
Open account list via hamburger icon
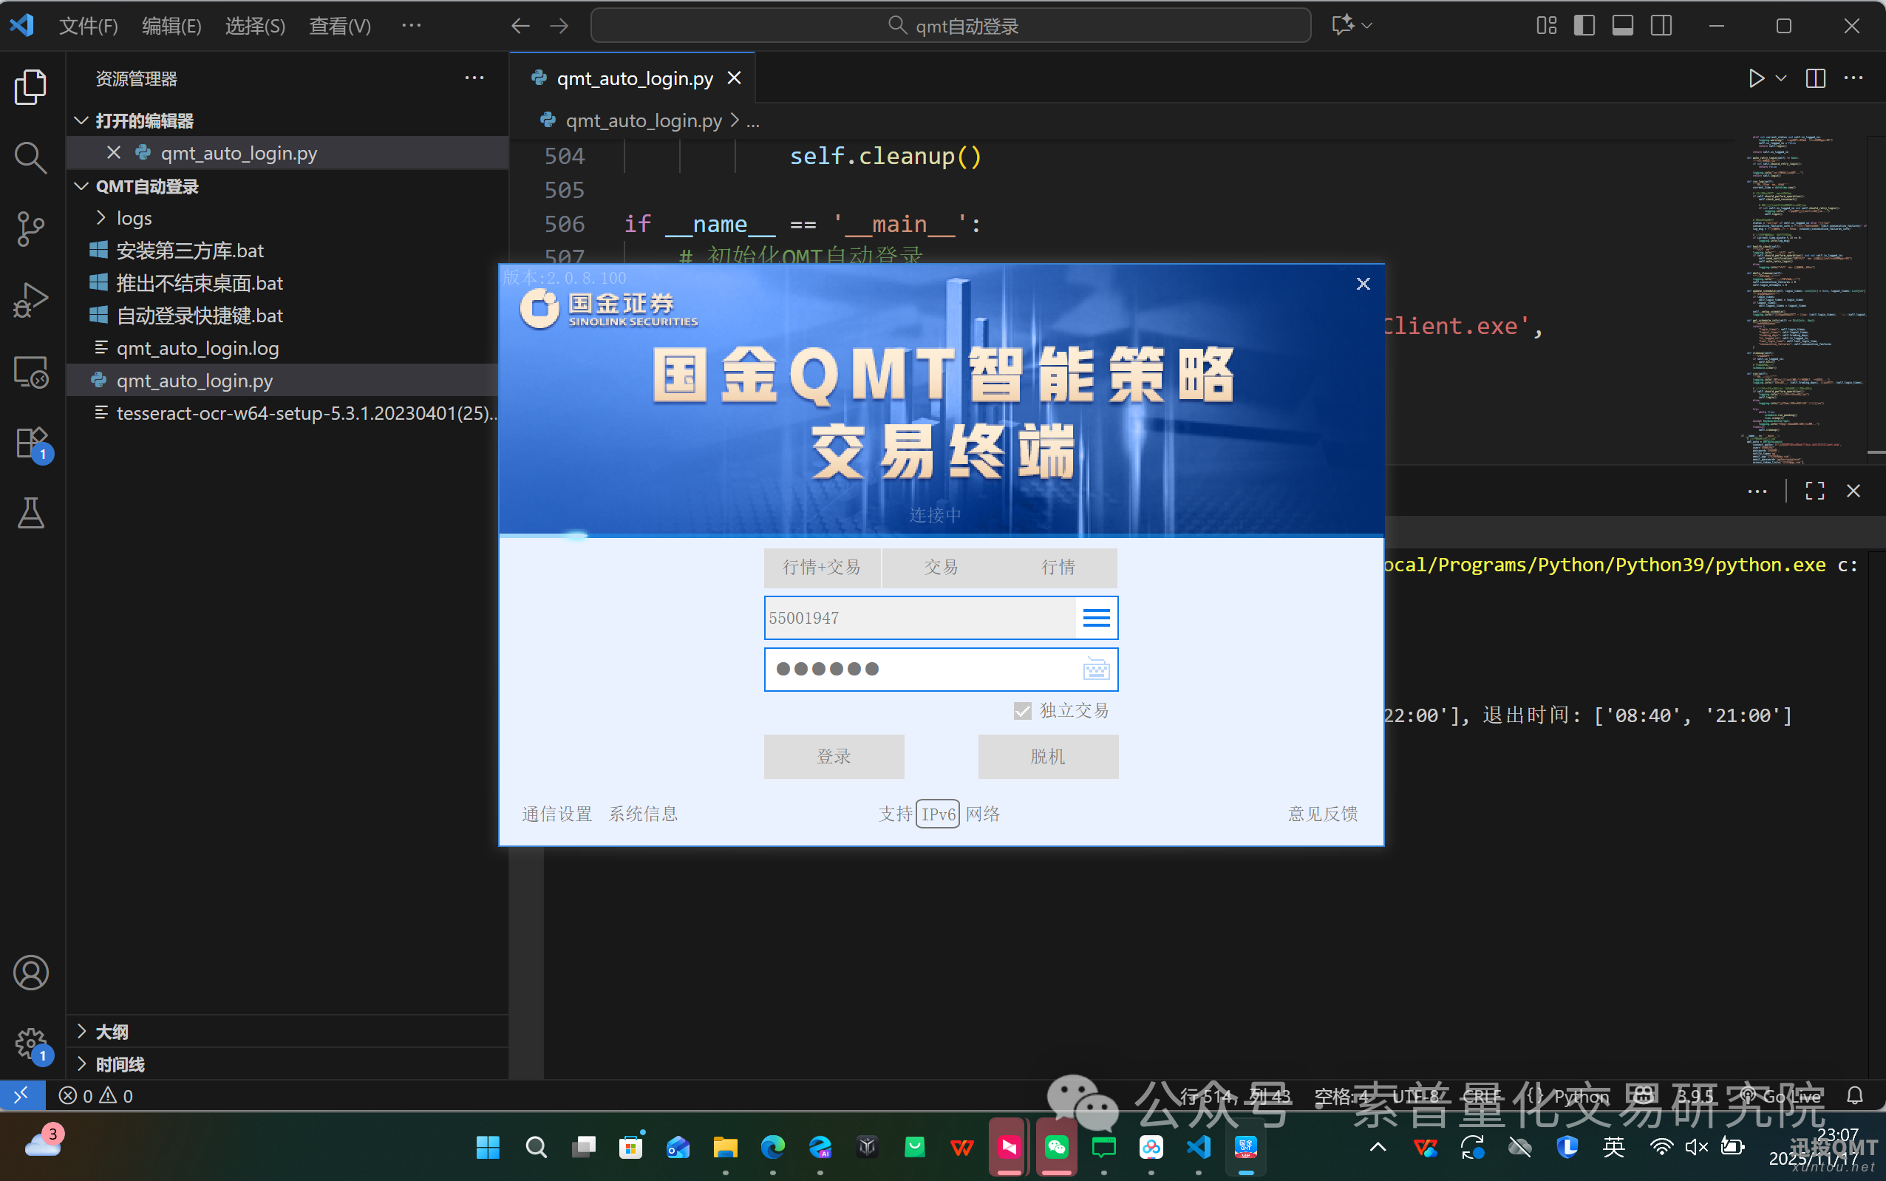coord(1096,617)
